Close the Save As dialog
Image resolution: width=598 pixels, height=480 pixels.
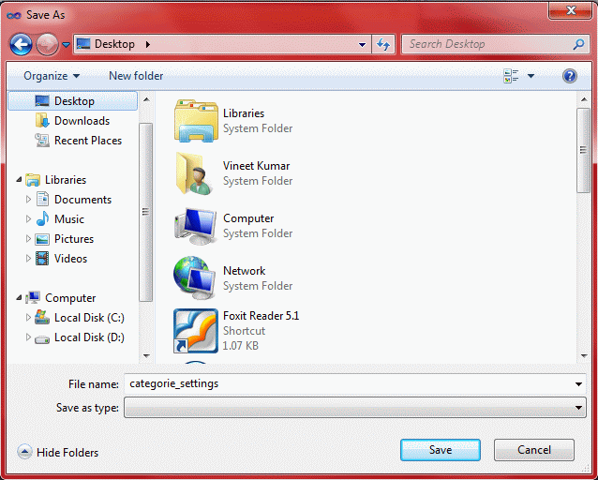(x=571, y=10)
